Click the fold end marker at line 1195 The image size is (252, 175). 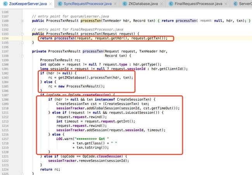coord(22,43)
